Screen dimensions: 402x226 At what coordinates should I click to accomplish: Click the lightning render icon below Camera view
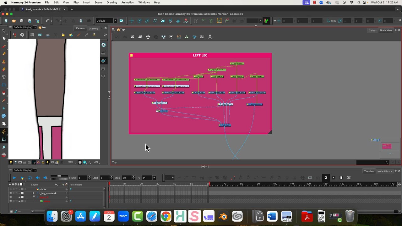click(x=48, y=162)
